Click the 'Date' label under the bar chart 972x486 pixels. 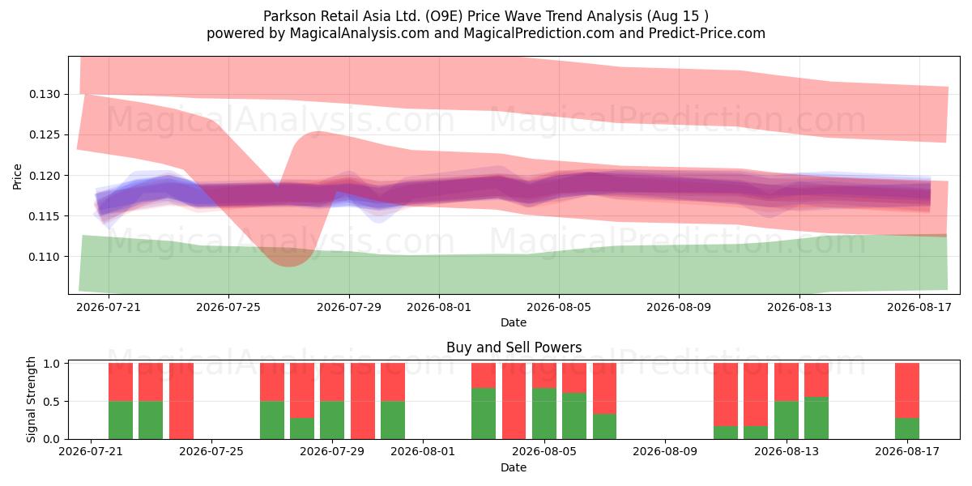tap(514, 467)
